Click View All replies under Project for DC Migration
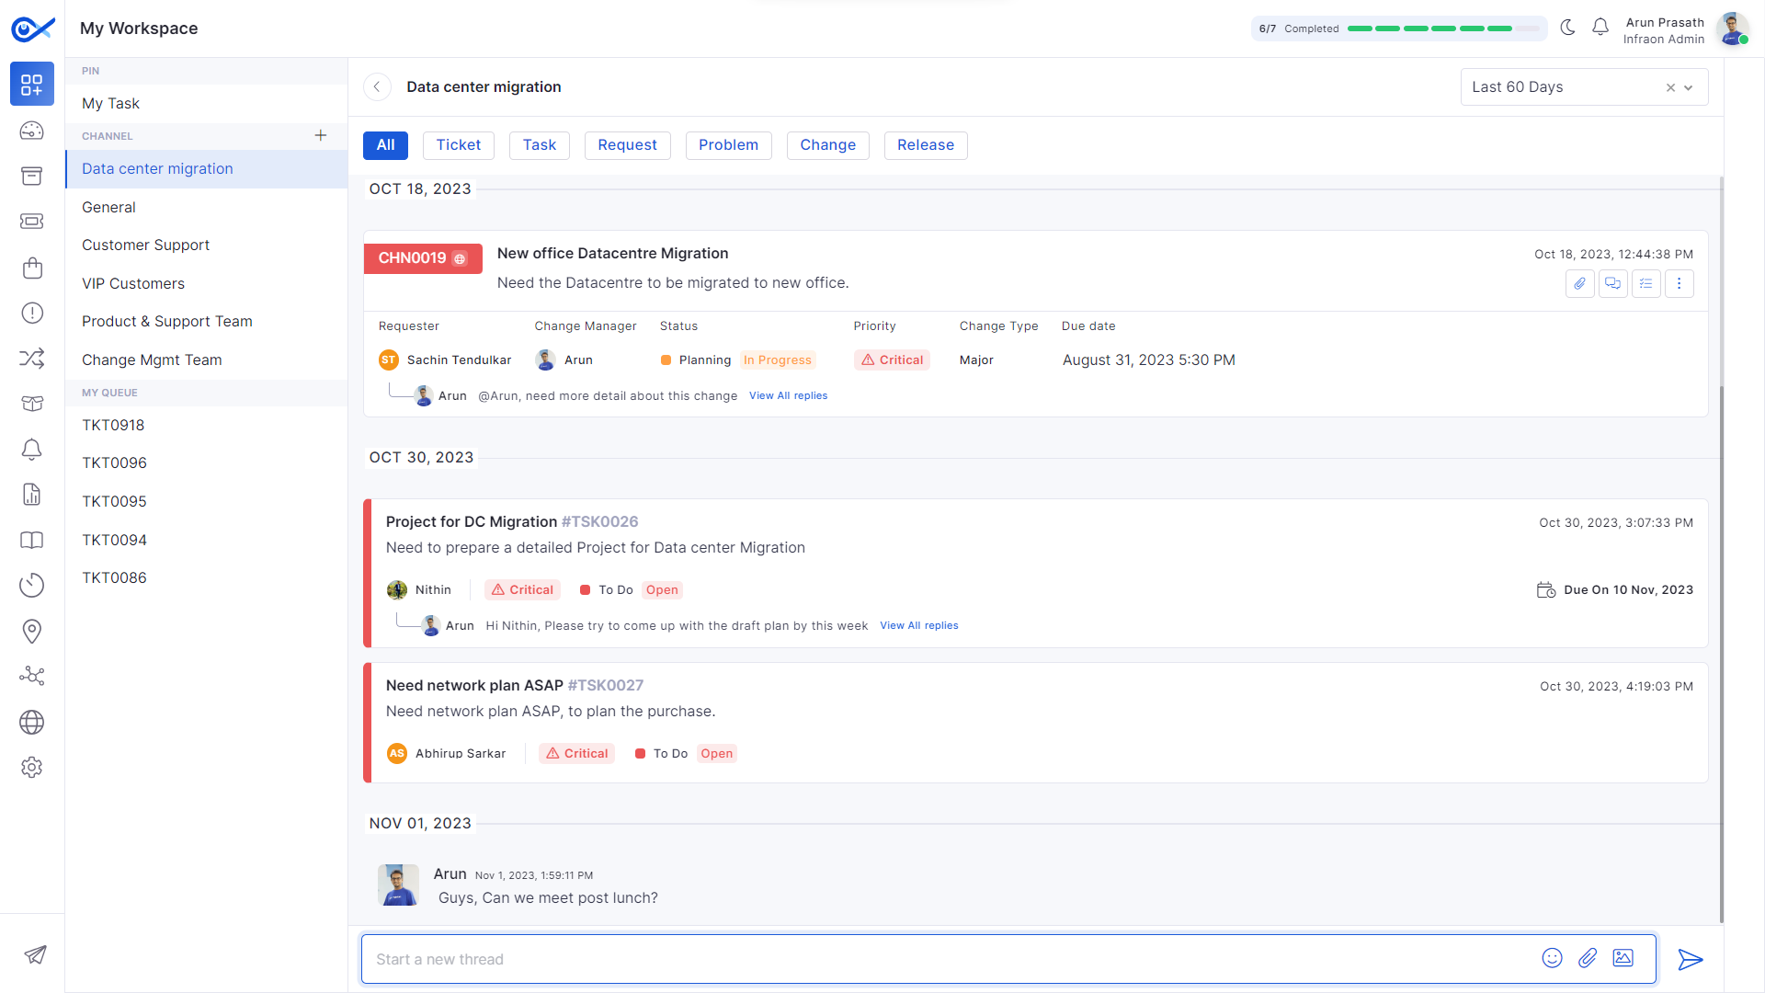Image resolution: width=1765 pixels, height=993 pixels. tap(918, 625)
